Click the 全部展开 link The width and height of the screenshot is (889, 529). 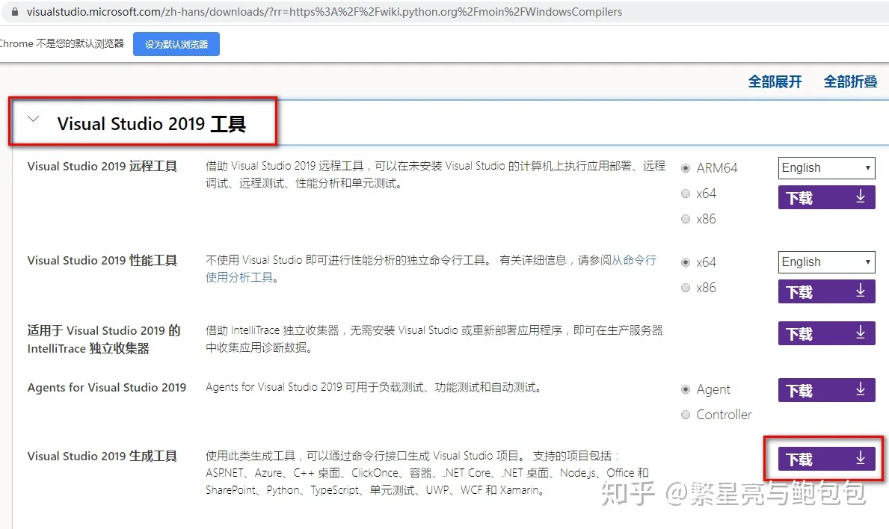(x=775, y=82)
